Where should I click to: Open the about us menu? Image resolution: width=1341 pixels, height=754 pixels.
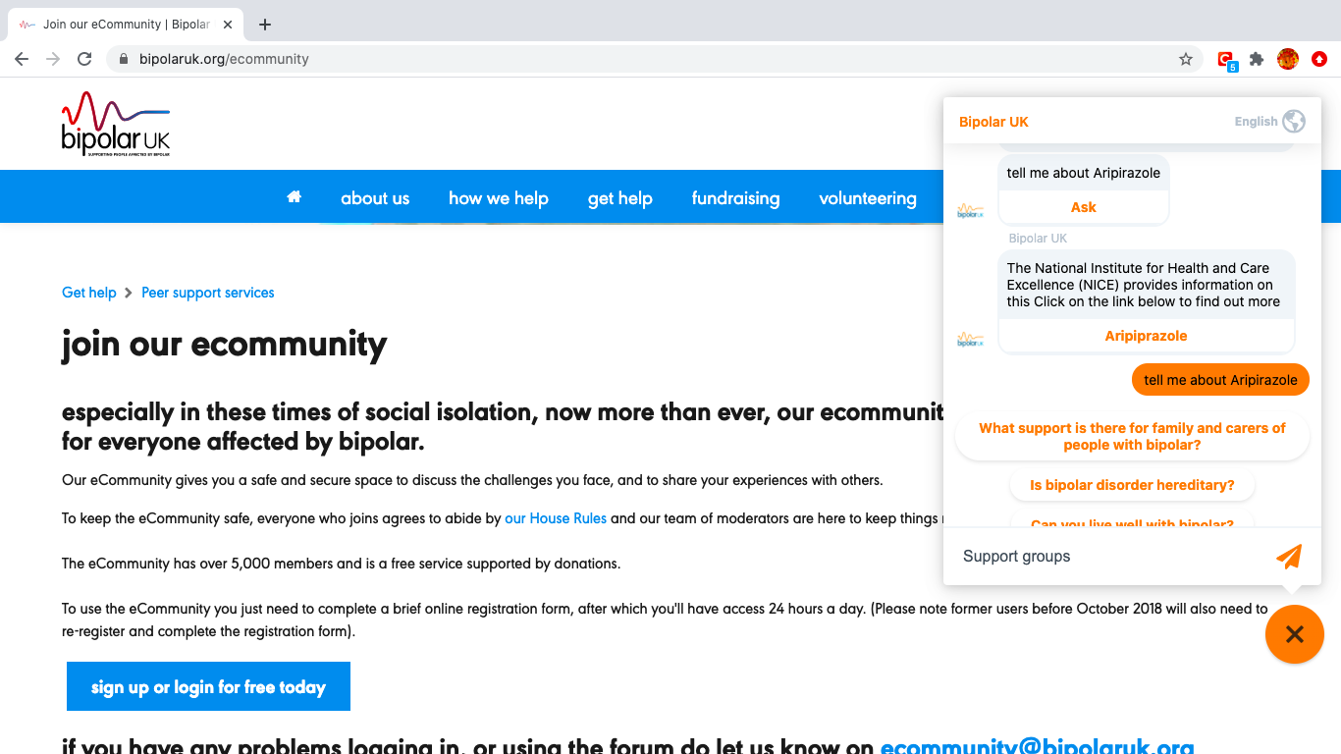[x=375, y=198]
